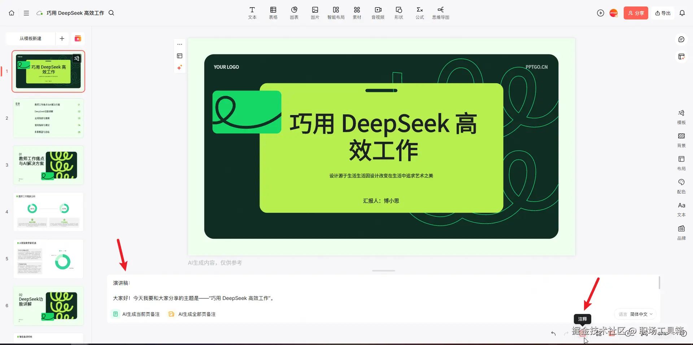This screenshot has height=345, width=693.
Task: Add a mind map via 思维导图
Action: (x=441, y=13)
